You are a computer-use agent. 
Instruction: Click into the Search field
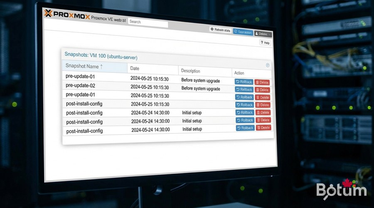(x=148, y=22)
